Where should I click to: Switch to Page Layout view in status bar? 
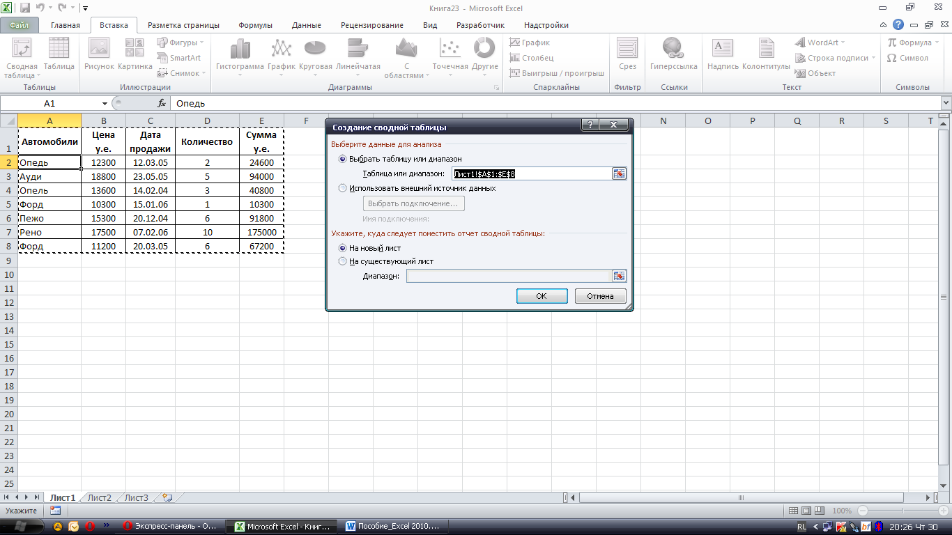(806, 511)
